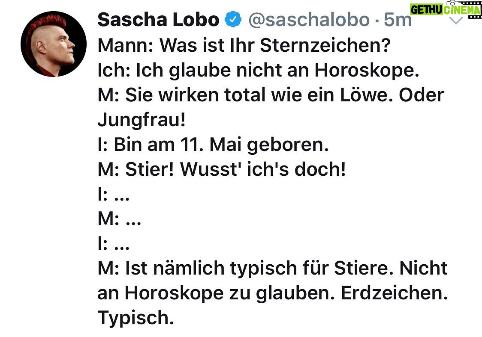Select the line 'Was ist Ihr Sternzeichen?'

[275, 45]
